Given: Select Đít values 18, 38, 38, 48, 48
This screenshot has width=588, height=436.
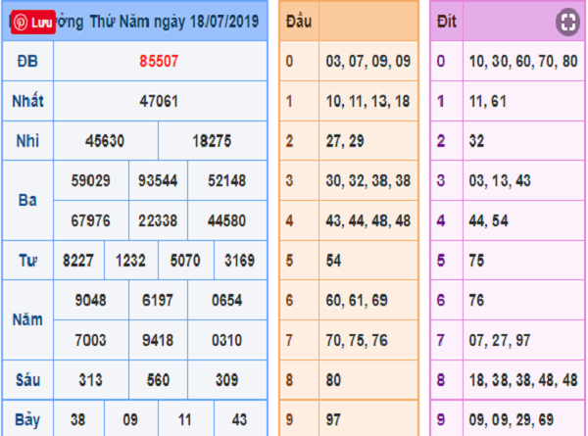Looking at the screenshot, I should tap(523, 380).
